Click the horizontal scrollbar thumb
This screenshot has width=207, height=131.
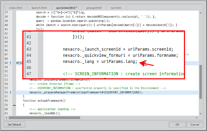(44, 118)
